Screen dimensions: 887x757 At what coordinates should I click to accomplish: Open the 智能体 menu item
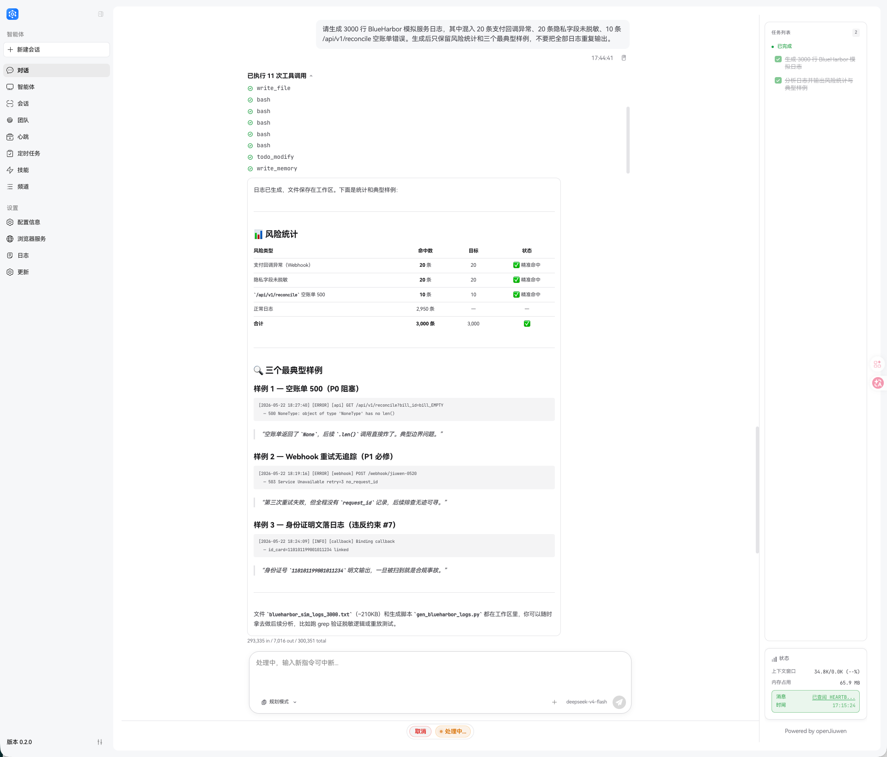(56, 87)
